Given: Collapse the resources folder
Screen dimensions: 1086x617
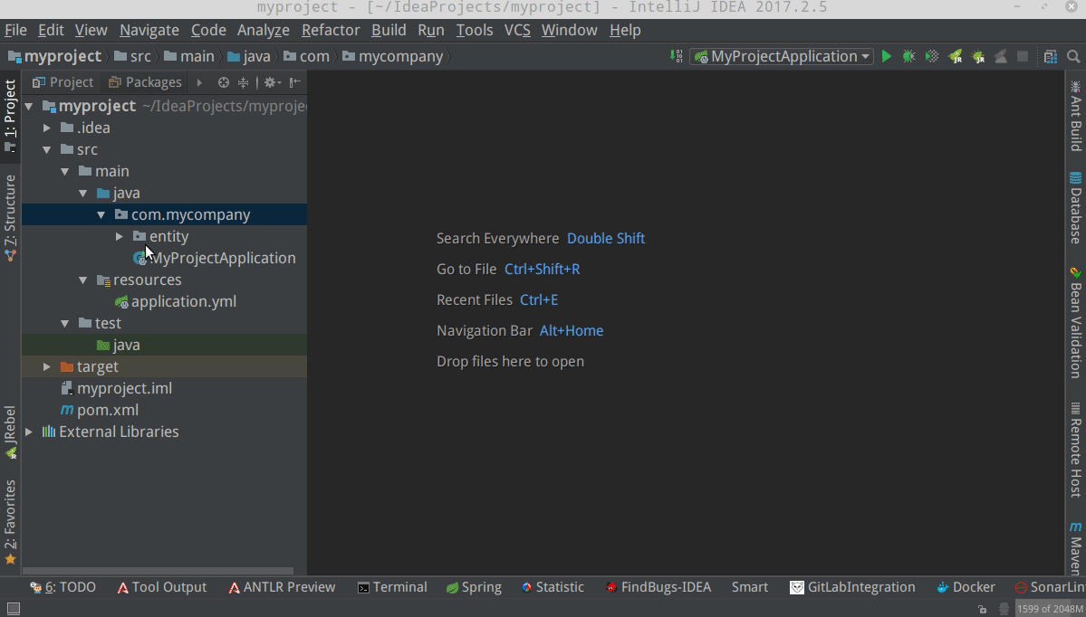Looking at the screenshot, I should tap(83, 280).
